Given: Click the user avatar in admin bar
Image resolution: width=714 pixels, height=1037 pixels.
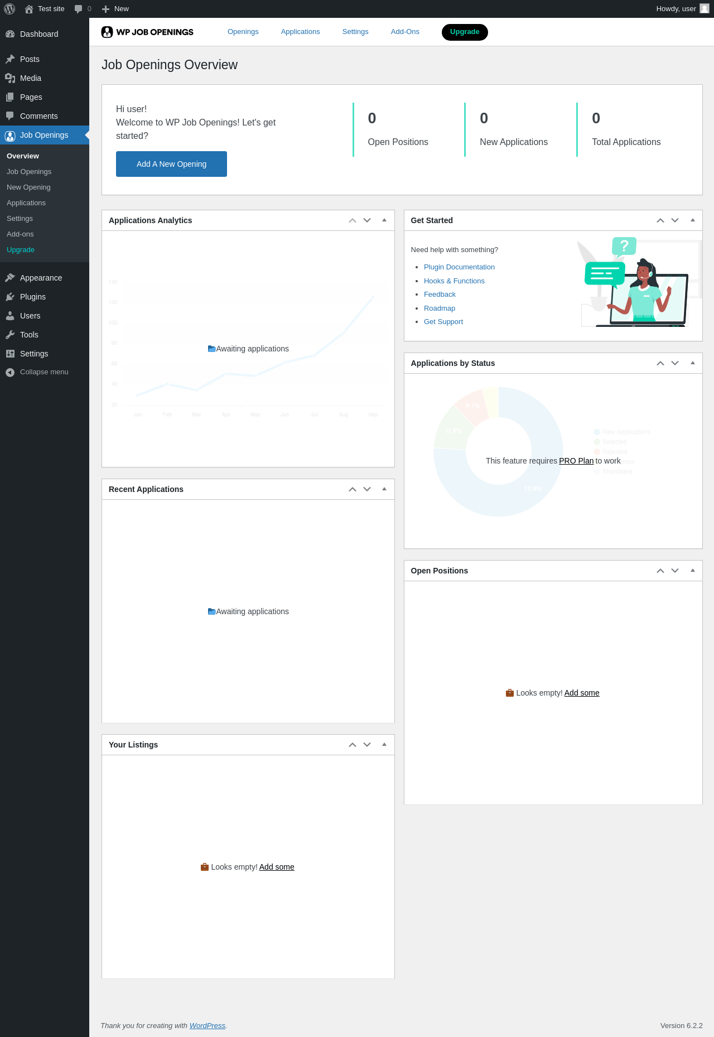Looking at the screenshot, I should [705, 9].
